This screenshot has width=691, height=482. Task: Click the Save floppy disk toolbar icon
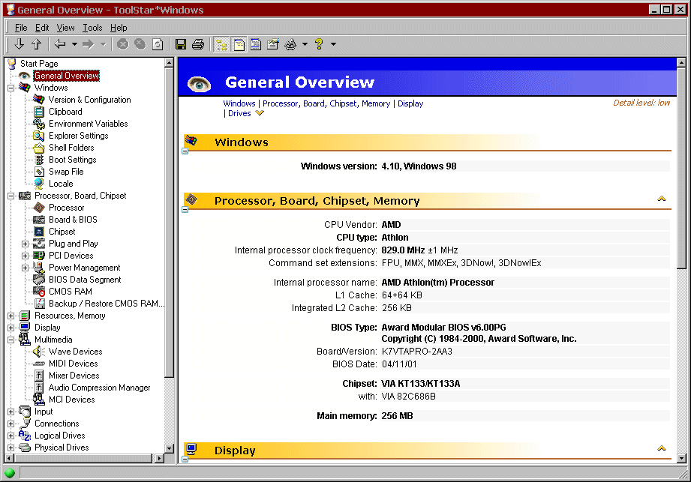coord(181,44)
